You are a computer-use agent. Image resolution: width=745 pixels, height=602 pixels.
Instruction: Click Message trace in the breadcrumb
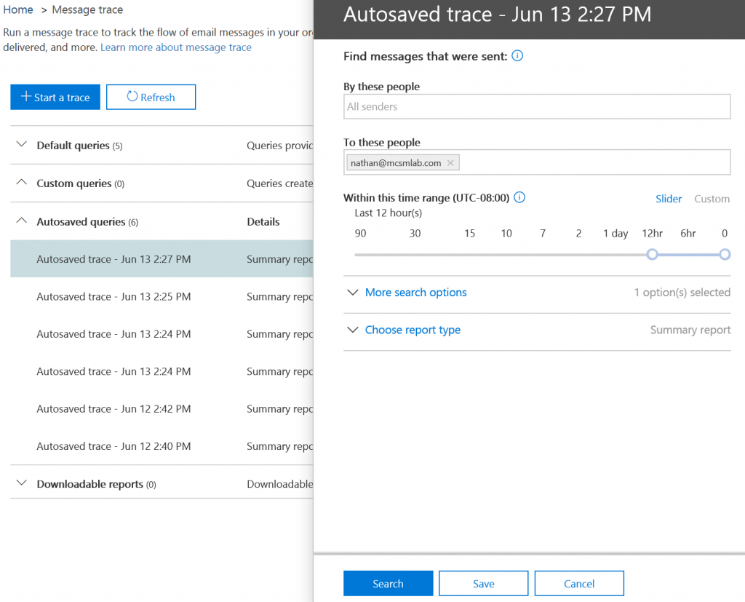coord(87,9)
